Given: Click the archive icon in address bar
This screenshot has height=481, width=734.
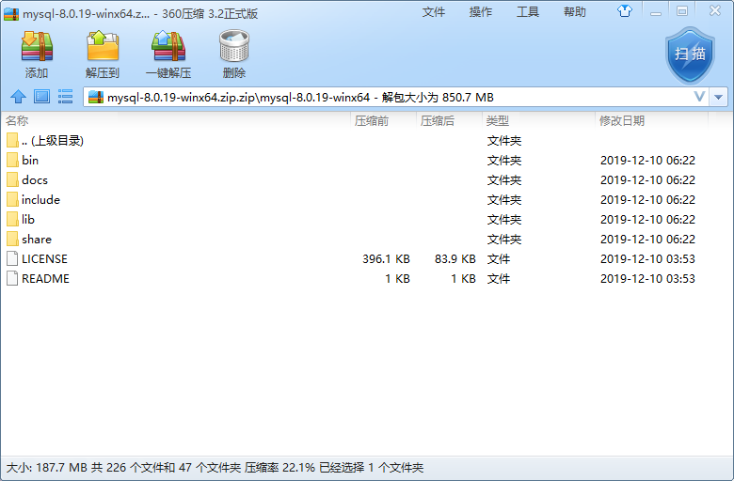Looking at the screenshot, I should coord(95,97).
